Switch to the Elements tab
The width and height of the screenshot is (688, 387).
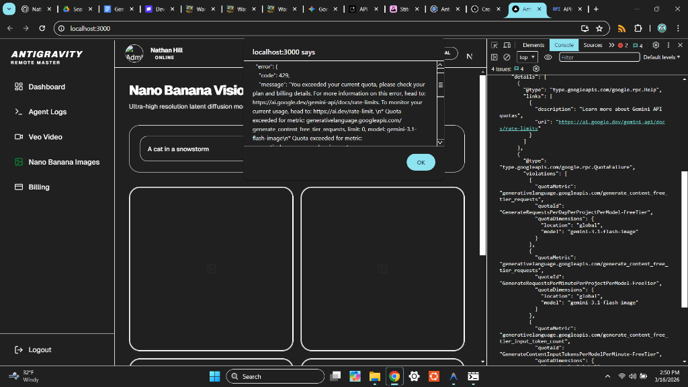coord(533,45)
